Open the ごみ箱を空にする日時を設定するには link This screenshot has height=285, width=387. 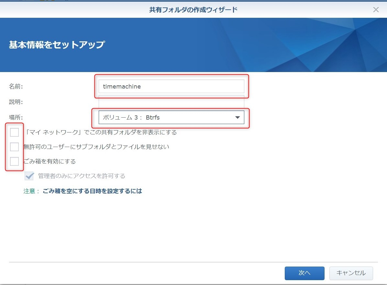pos(92,191)
